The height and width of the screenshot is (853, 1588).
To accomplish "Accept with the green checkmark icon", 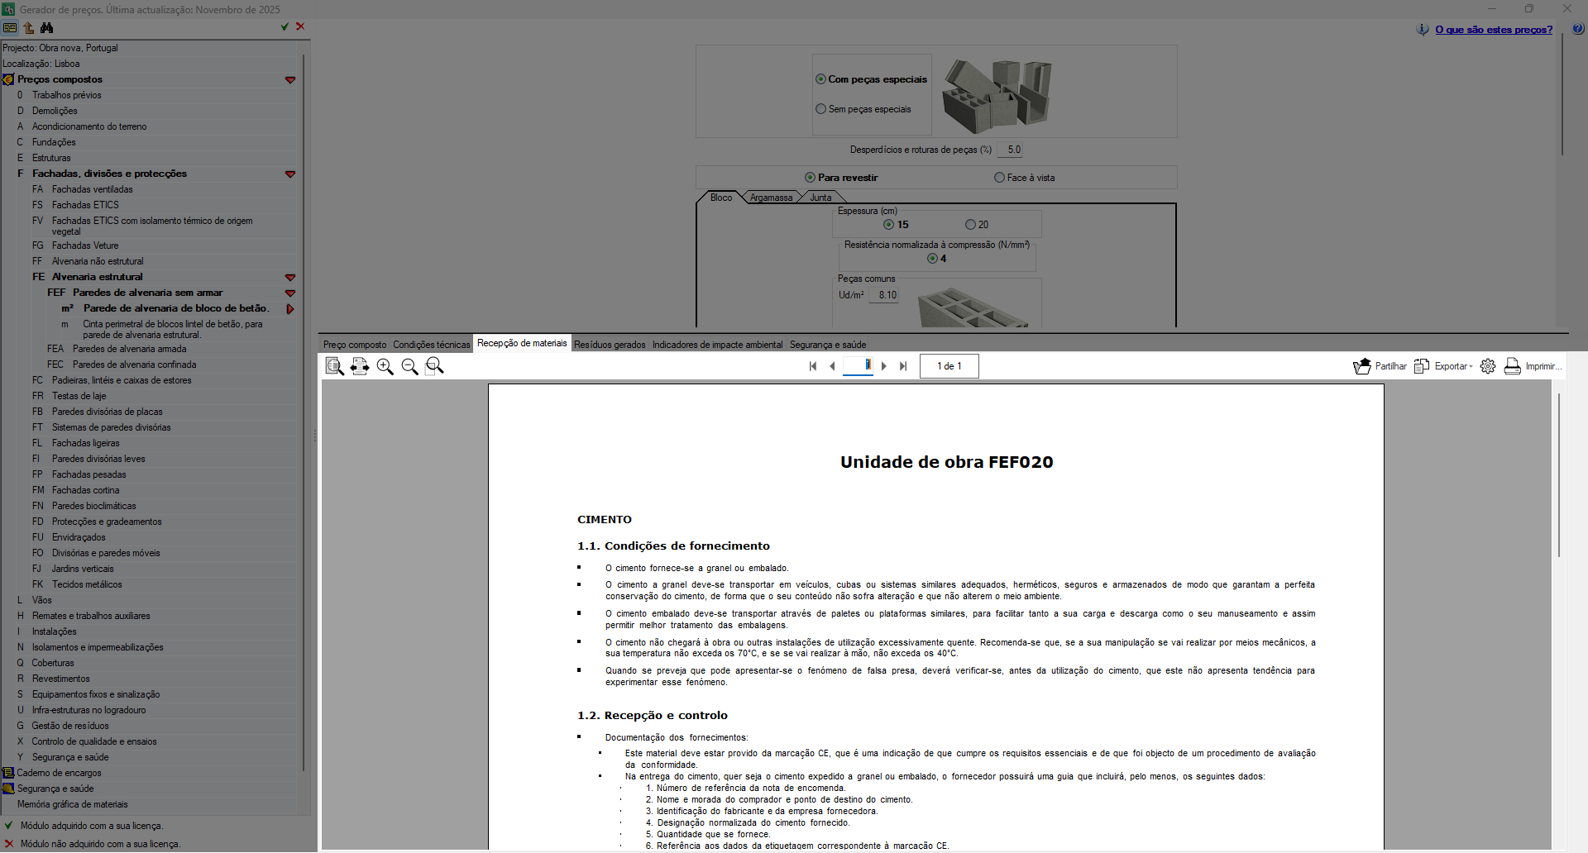I will click(285, 26).
